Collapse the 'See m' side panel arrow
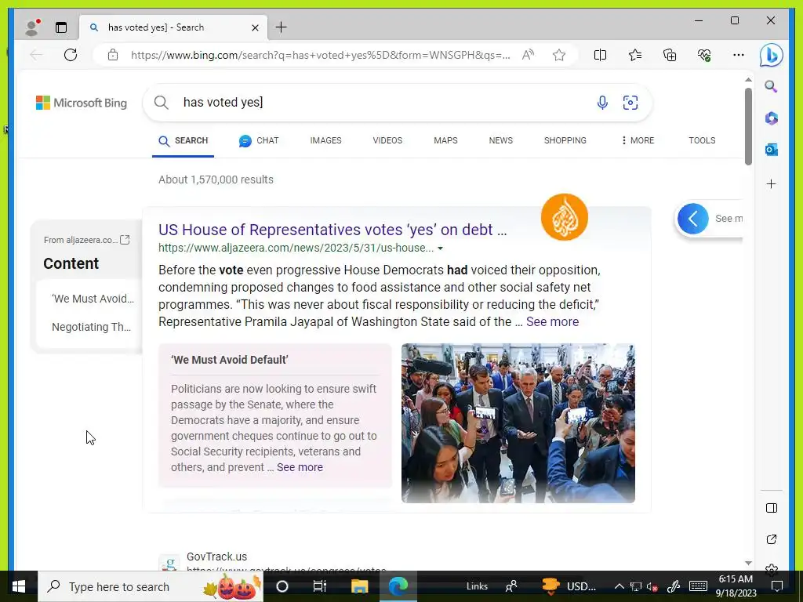 tap(693, 219)
